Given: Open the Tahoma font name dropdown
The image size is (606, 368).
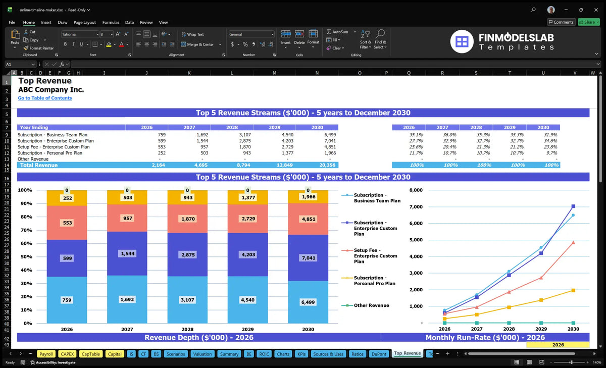Looking at the screenshot, I should click(97, 34).
